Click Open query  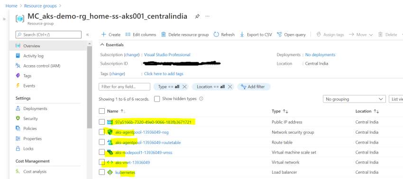point(291,34)
